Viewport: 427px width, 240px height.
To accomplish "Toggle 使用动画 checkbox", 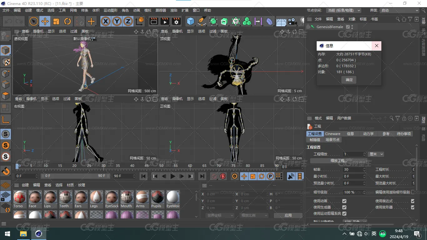I will [344, 201].
